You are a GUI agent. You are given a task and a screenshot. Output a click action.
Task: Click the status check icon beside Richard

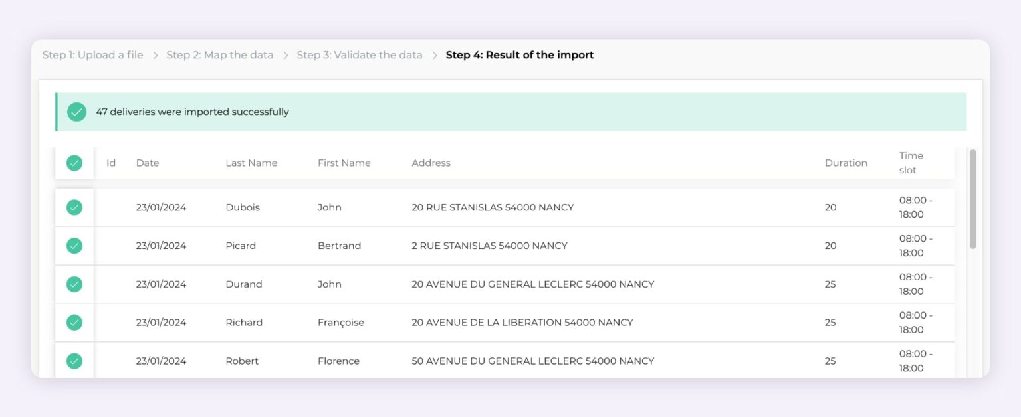point(74,323)
